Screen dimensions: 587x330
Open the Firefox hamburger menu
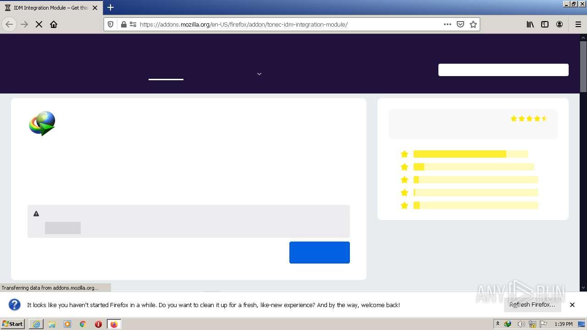[x=578, y=24]
